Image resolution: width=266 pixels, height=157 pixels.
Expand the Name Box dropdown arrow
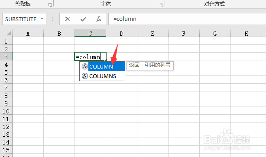[42, 19]
